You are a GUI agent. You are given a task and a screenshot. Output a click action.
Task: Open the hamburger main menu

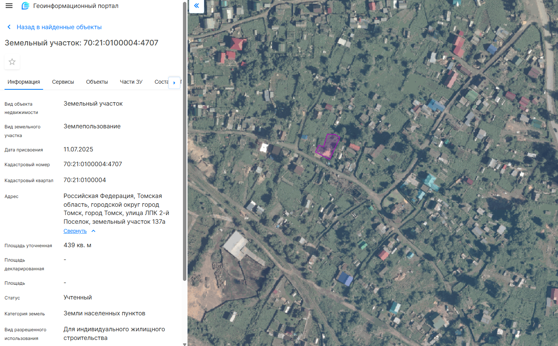[x=9, y=6]
